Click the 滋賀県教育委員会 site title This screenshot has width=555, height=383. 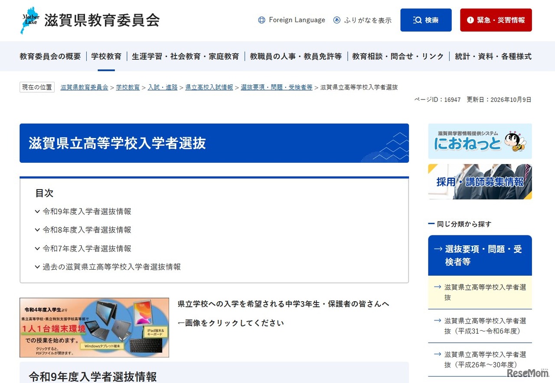tap(102, 20)
